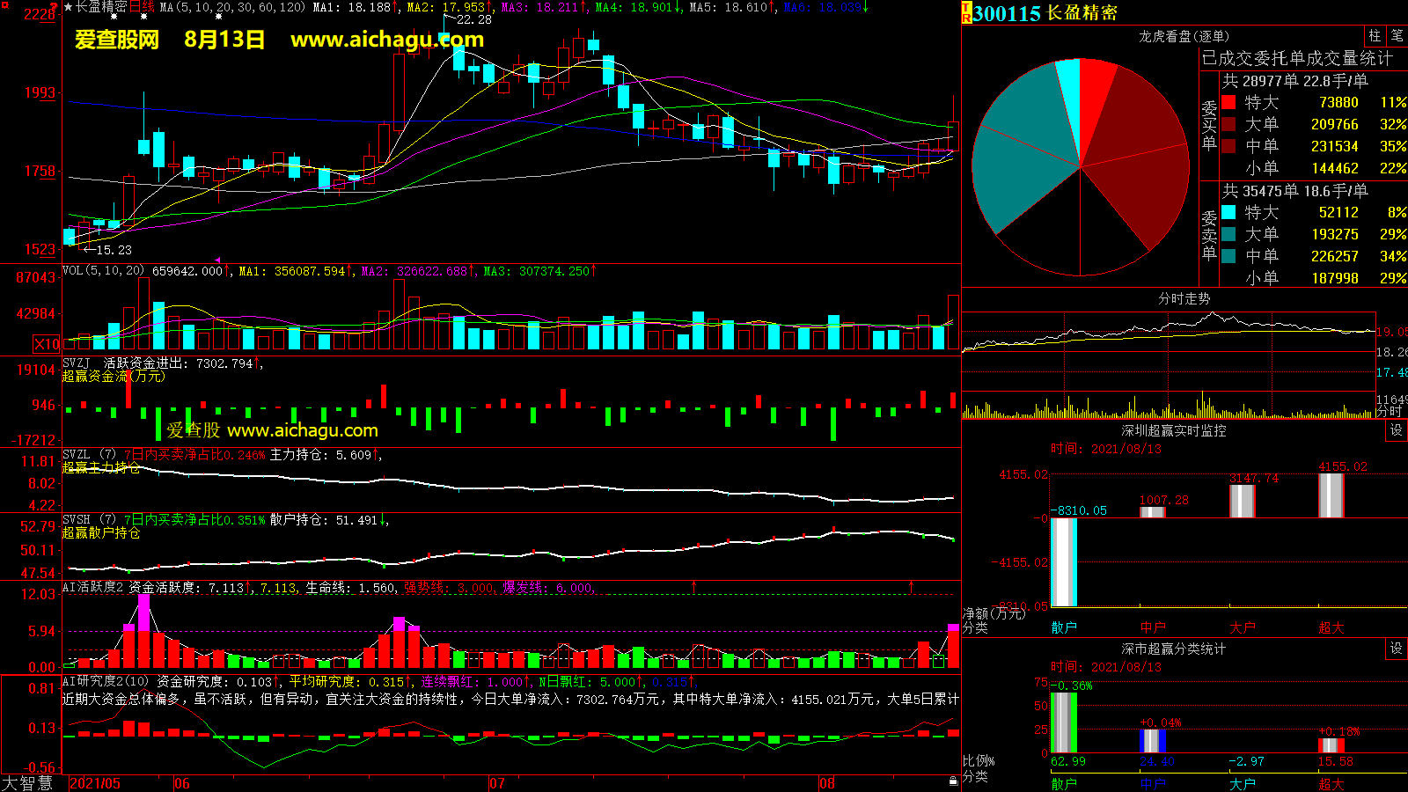Click the first white event marker under chart title

[114, 18]
